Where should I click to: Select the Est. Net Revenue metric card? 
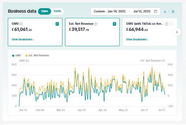(92, 32)
